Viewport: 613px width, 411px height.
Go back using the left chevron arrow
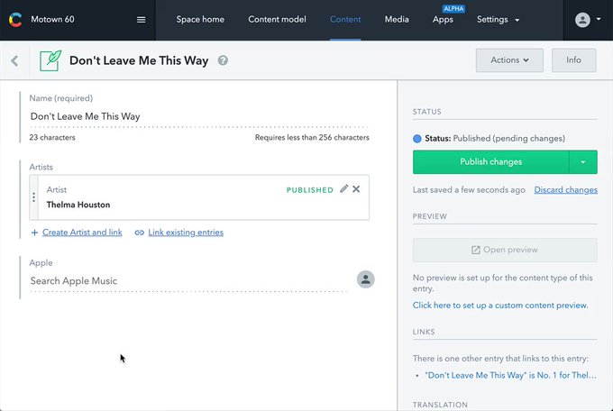tap(14, 60)
